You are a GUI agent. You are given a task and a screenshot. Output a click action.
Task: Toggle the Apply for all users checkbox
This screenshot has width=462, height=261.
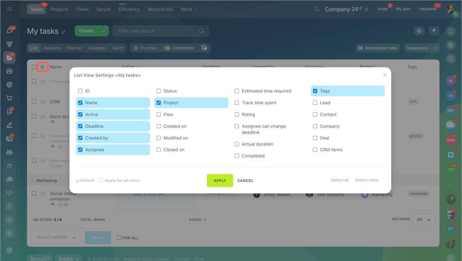[x=101, y=180]
